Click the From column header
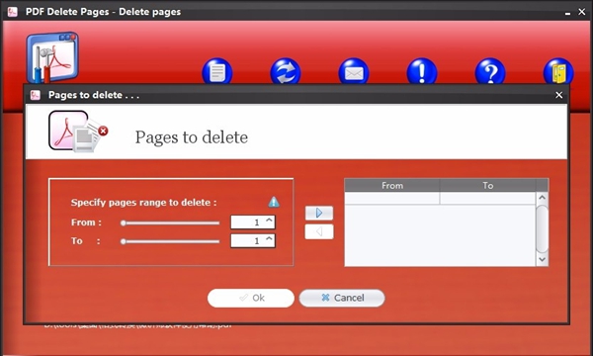593x356 pixels. (x=392, y=185)
